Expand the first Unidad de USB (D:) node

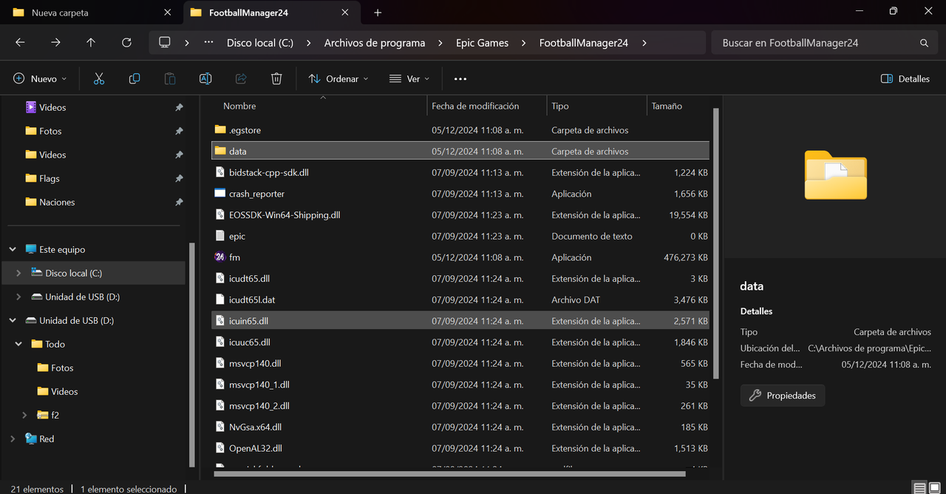(18, 297)
